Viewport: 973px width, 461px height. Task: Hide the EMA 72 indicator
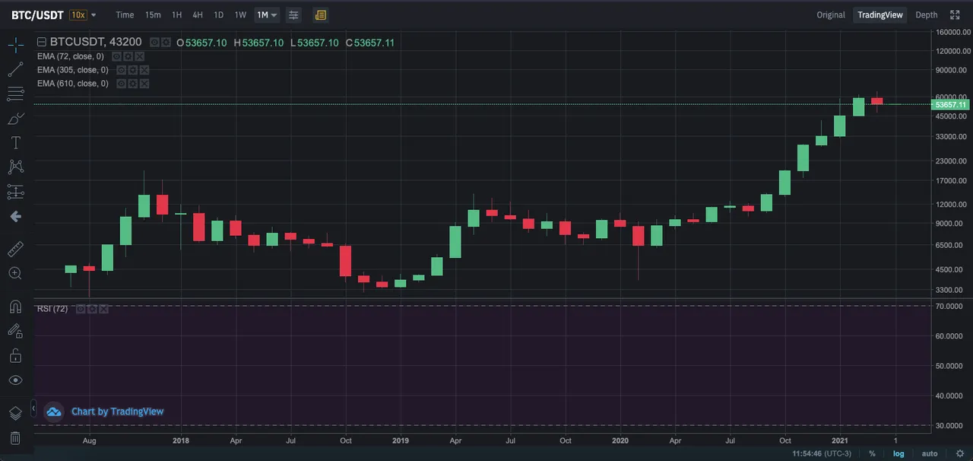click(x=116, y=56)
